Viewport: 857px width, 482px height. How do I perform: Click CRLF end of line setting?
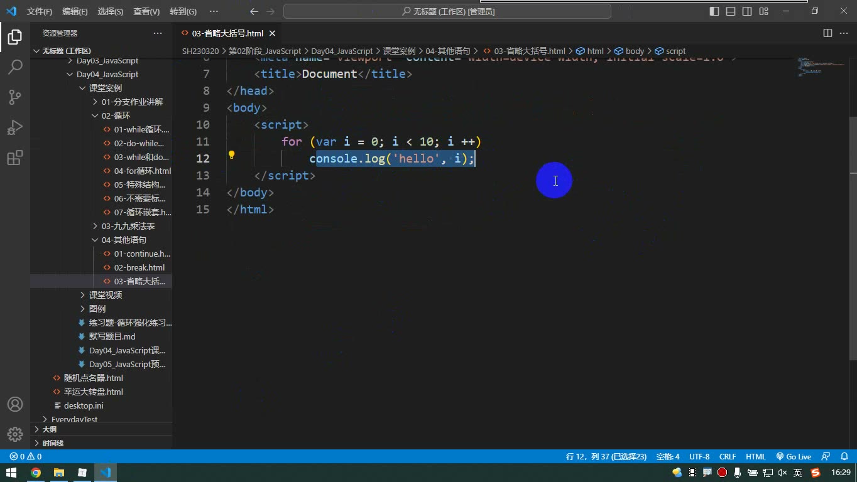[728, 456]
